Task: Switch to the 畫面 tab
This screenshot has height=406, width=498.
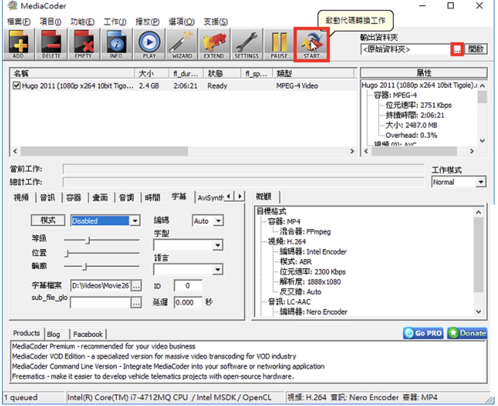Action: coord(100,197)
